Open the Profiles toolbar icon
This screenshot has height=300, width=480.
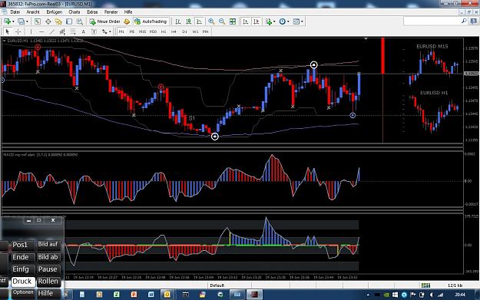(x=21, y=21)
